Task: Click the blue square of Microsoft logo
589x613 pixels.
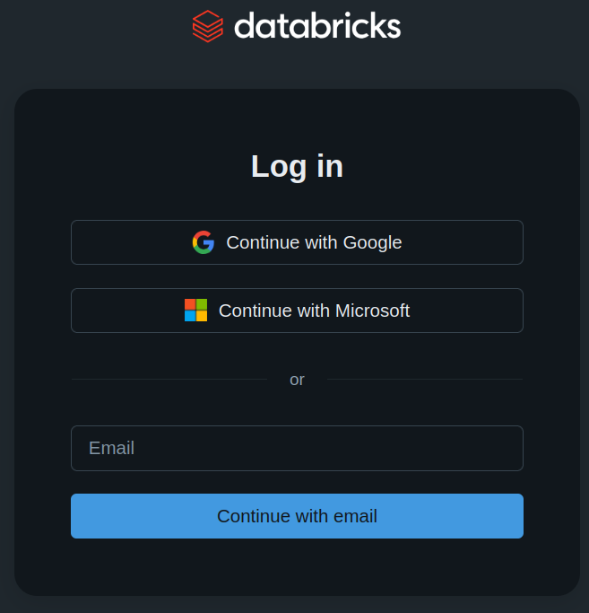Action: pyautogui.click(x=190, y=316)
